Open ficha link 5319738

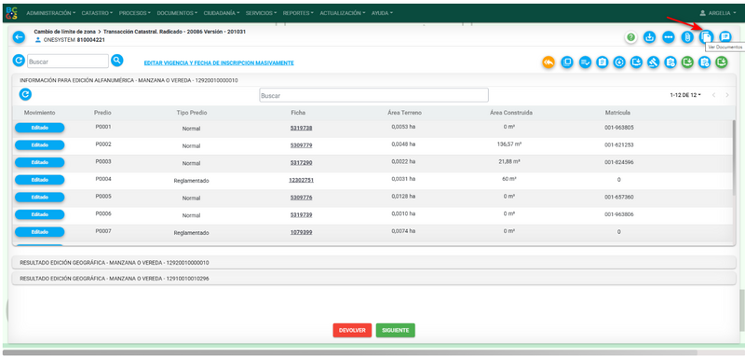(301, 128)
